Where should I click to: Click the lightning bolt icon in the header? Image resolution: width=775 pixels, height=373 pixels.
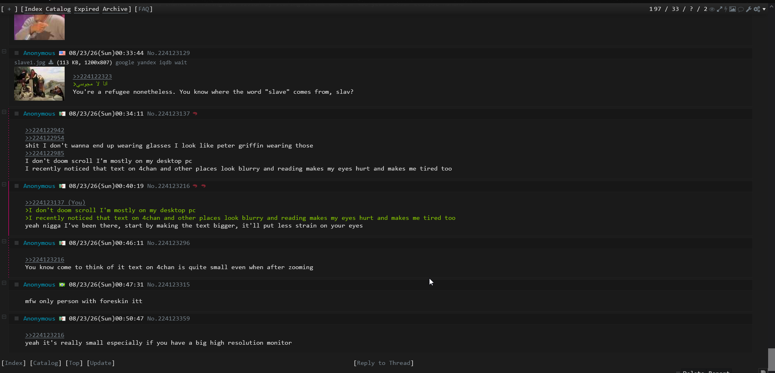point(726,9)
